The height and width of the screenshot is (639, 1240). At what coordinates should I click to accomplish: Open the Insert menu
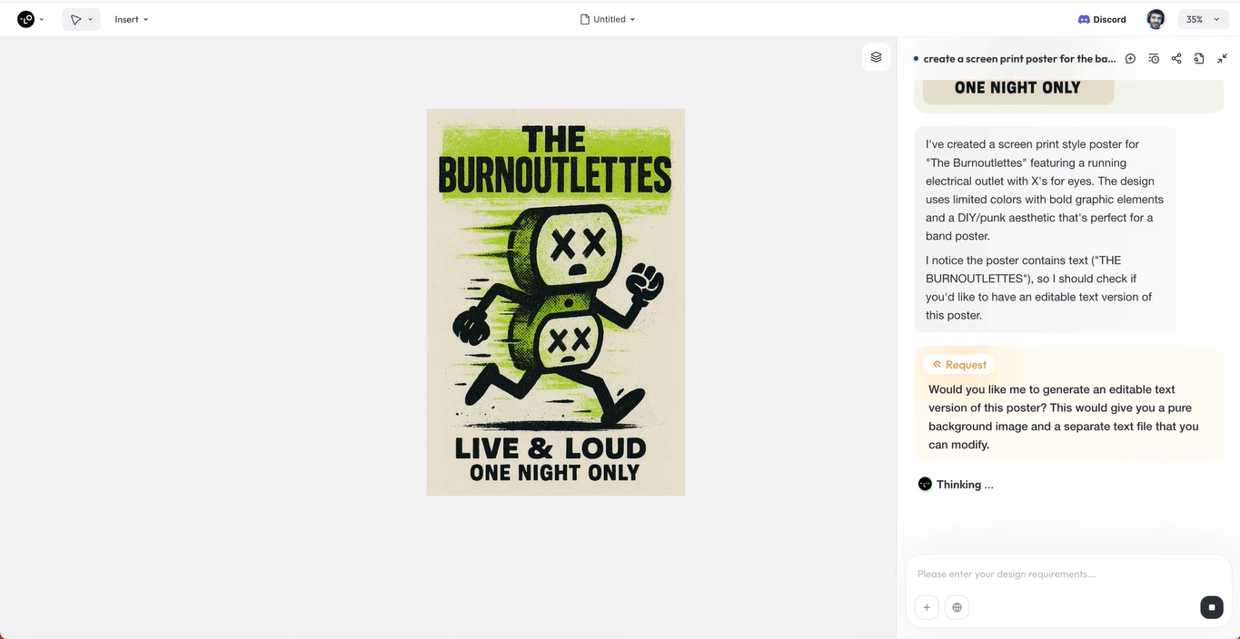pyautogui.click(x=131, y=19)
